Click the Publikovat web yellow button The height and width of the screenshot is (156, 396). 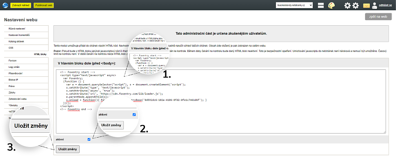[44, 5]
